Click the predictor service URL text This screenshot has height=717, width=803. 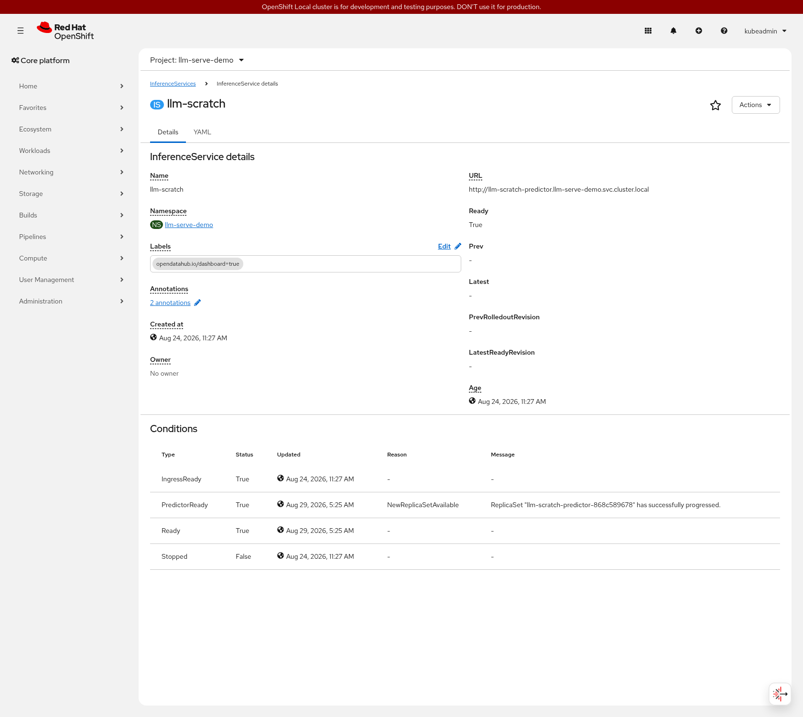[559, 189]
